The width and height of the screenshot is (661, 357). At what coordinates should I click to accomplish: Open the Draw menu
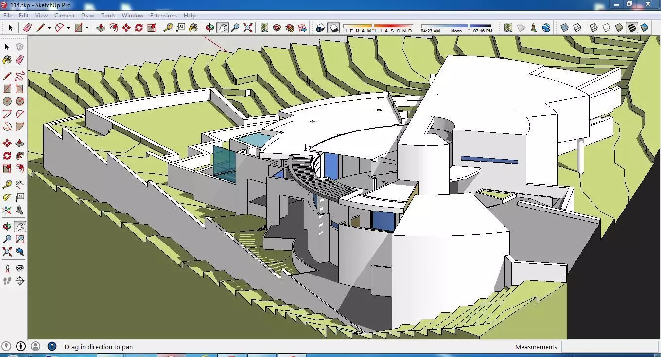tap(87, 16)
